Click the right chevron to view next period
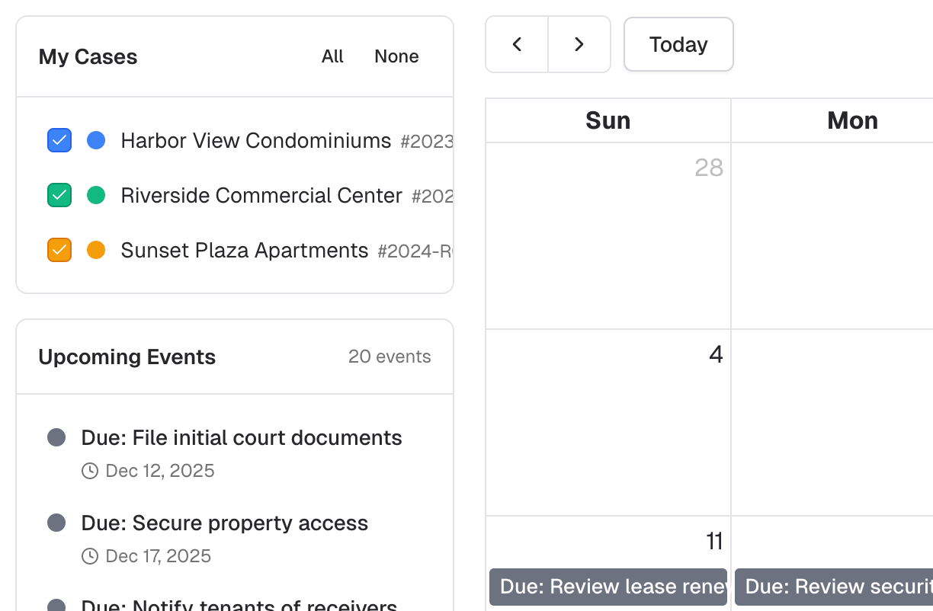 (x=579, y=44)
